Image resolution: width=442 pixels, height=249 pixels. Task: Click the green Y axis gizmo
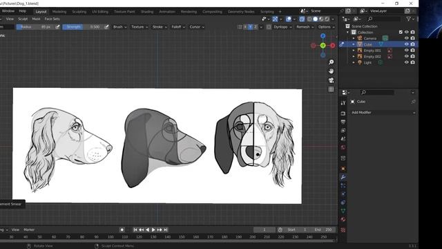[x=323, y=46]
